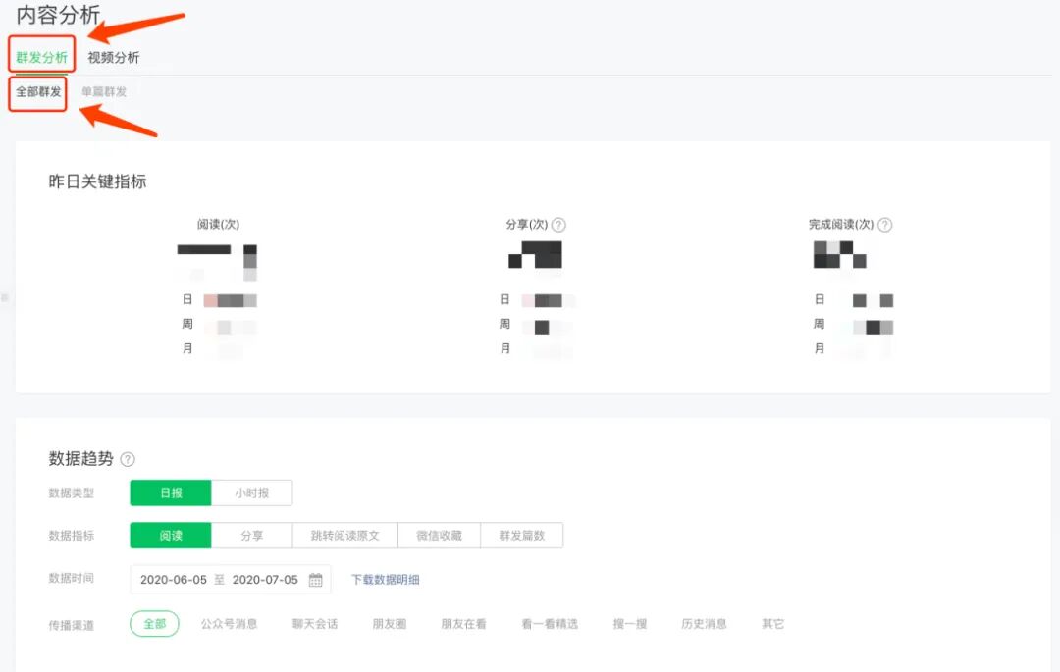1060x672 pixels.
Task: Select the 单篇群发 sub-tab
Action: tap(104, 92)
